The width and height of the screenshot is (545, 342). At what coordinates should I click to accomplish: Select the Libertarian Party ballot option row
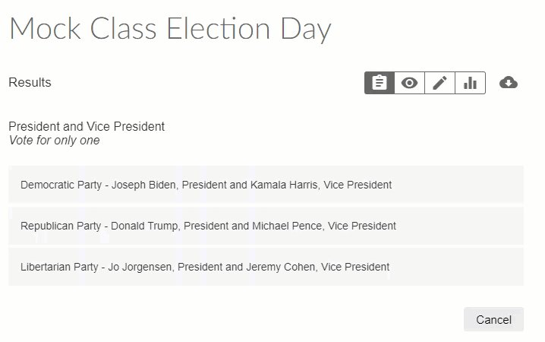(x=266, y=267)
